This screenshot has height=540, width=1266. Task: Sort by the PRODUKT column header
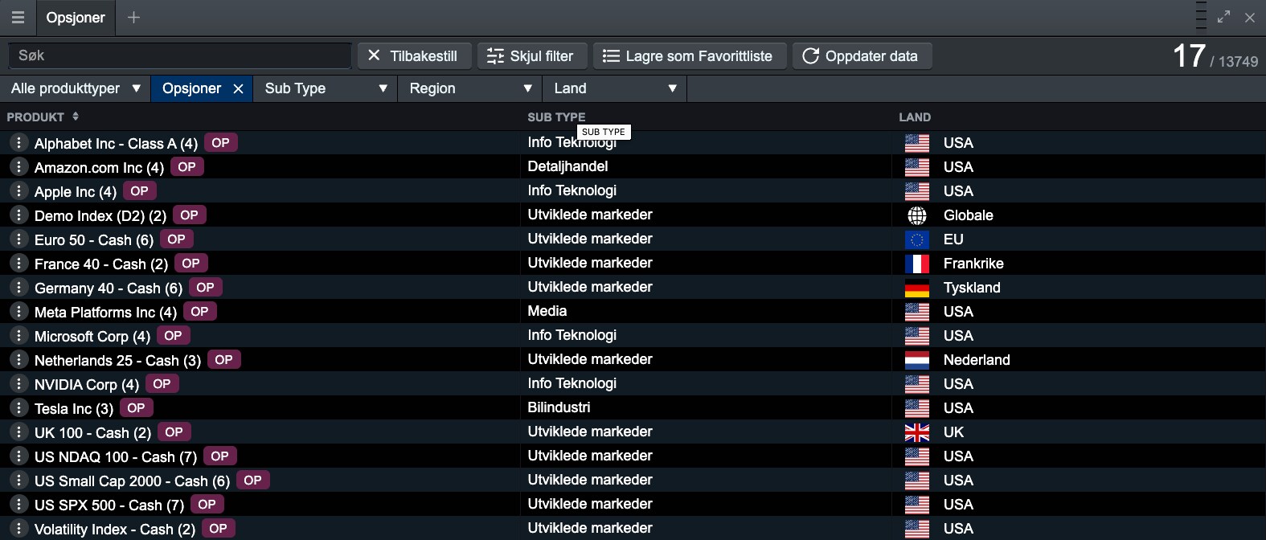(43, 117)
